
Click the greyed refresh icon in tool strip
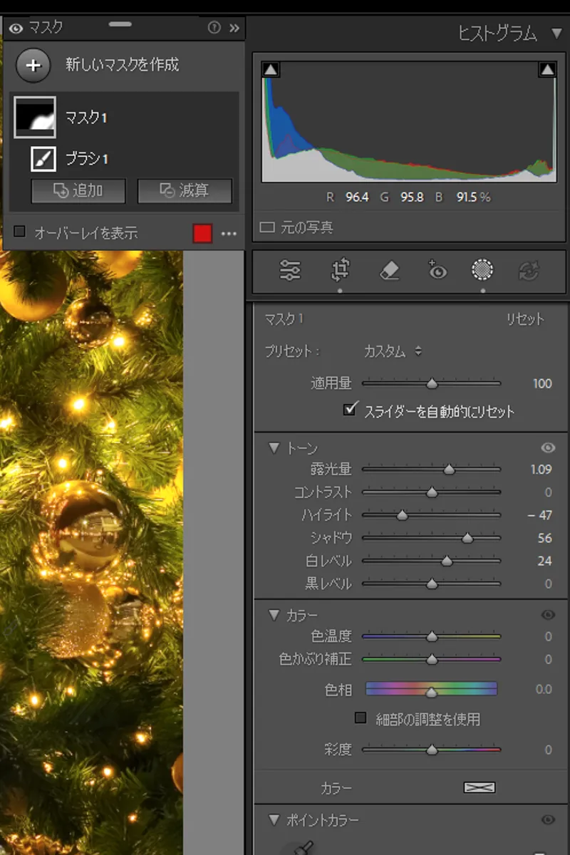tap(530, 270)
